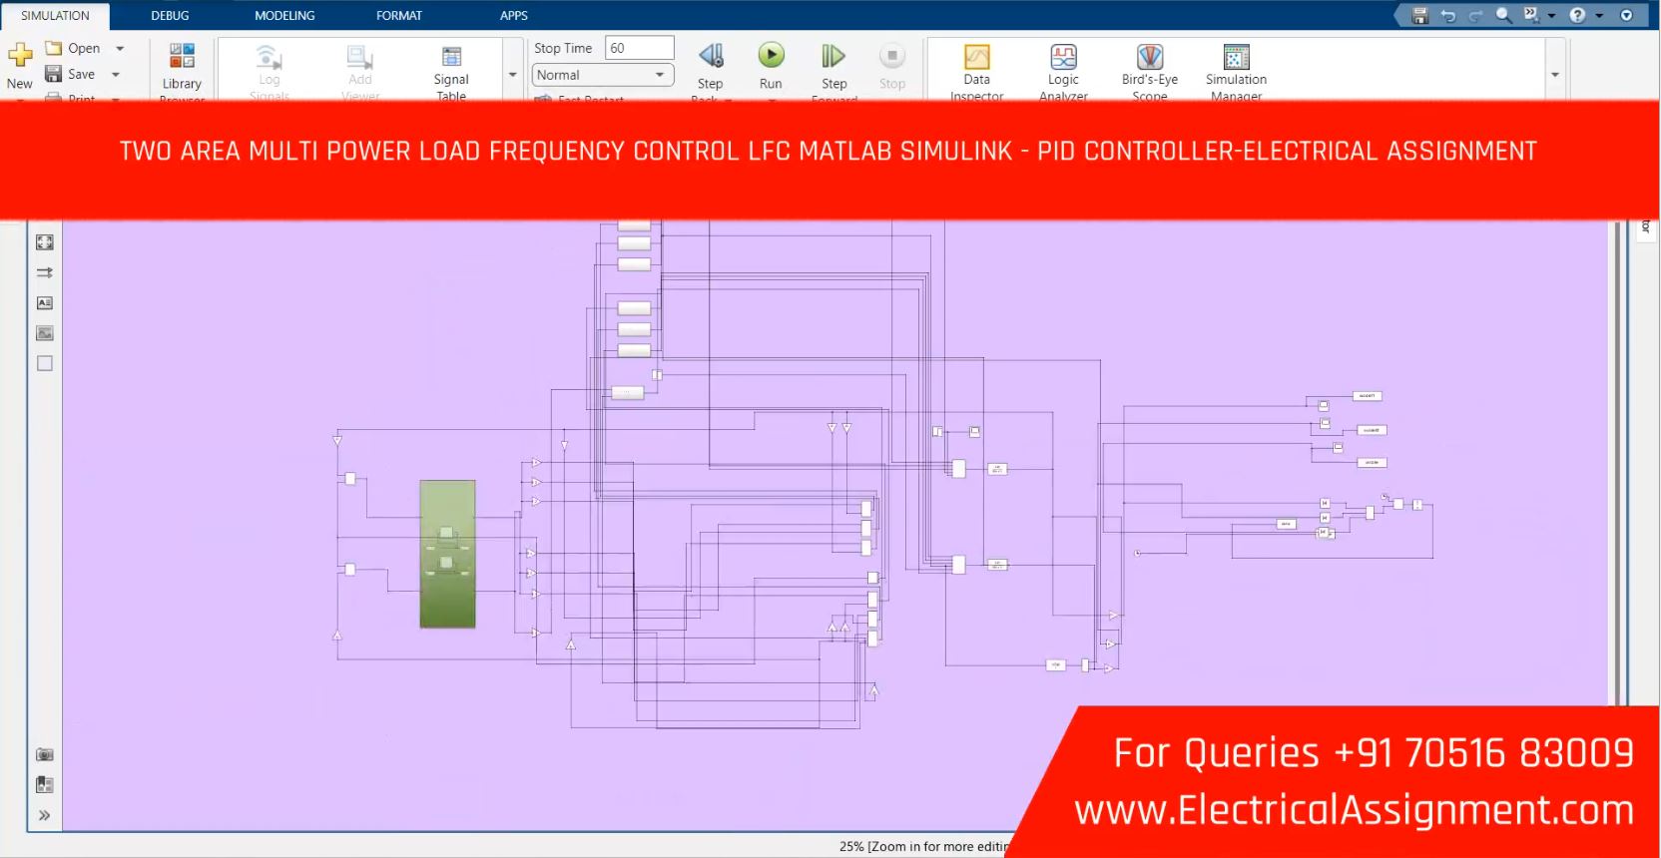
Task: Click the keyboard shortcuts icon in title bar
Action: [x=1531, y=15]
